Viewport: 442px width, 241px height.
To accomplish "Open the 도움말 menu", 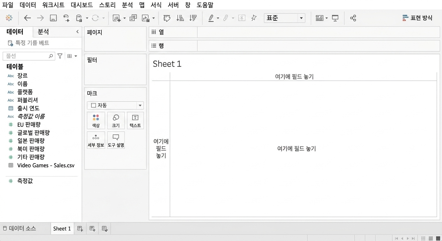I will tap(205, 5).
